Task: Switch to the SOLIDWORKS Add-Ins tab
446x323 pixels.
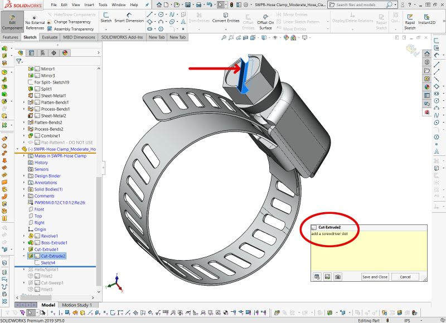Action: [122, 37]
